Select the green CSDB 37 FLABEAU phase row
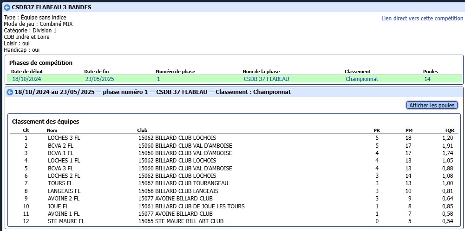 (234, 79)
